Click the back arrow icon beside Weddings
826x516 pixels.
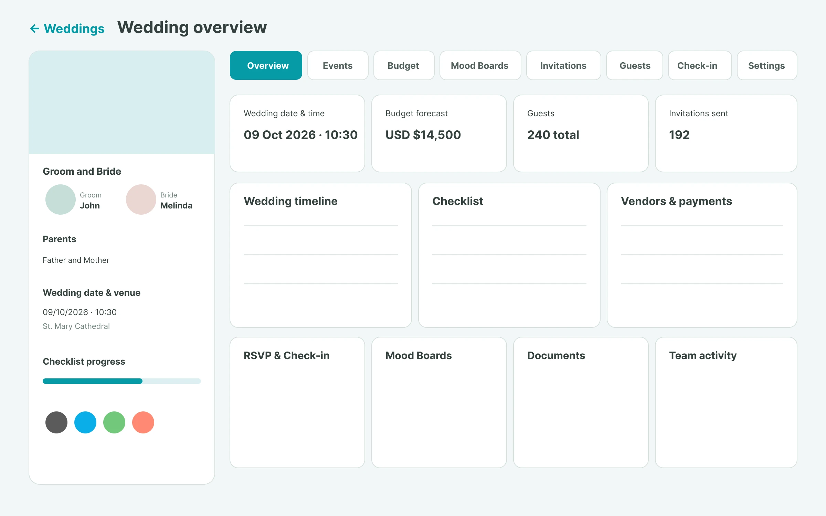pyautogui.click(x=35, y=29)
